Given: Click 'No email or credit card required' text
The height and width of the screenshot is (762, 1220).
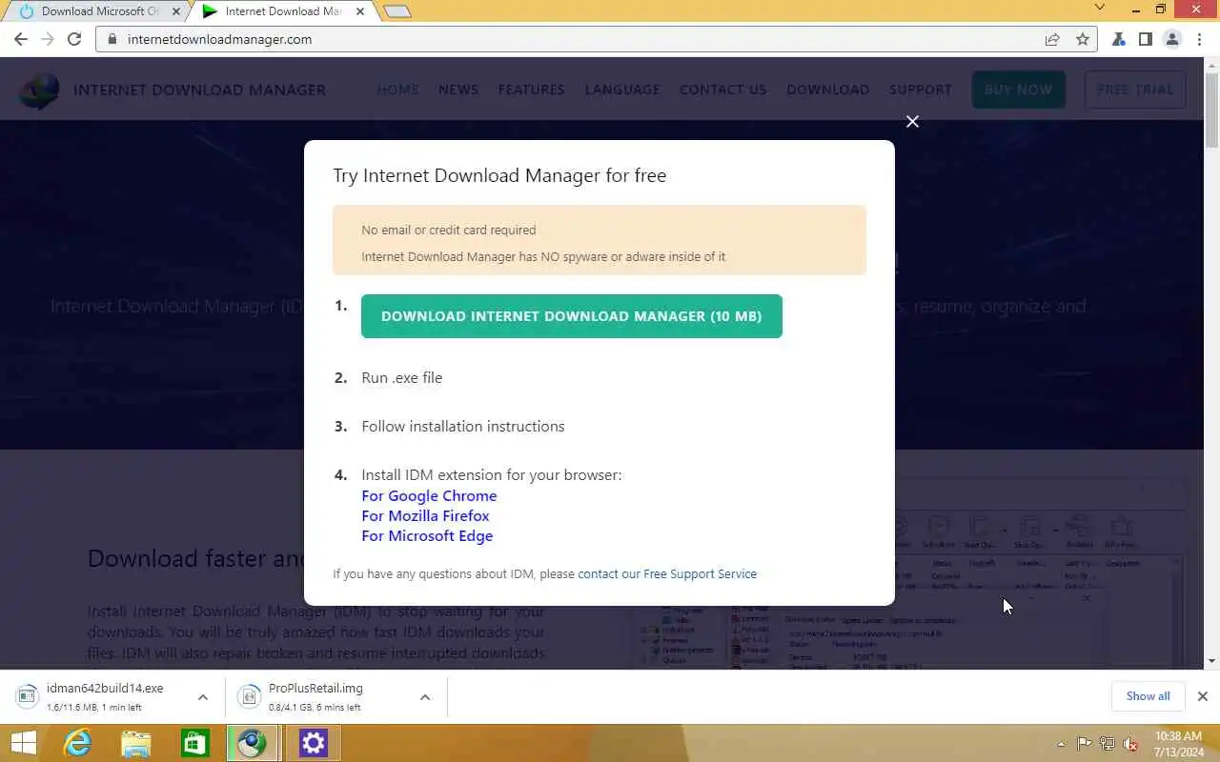Looking at the screenshot, I should 448,230.
